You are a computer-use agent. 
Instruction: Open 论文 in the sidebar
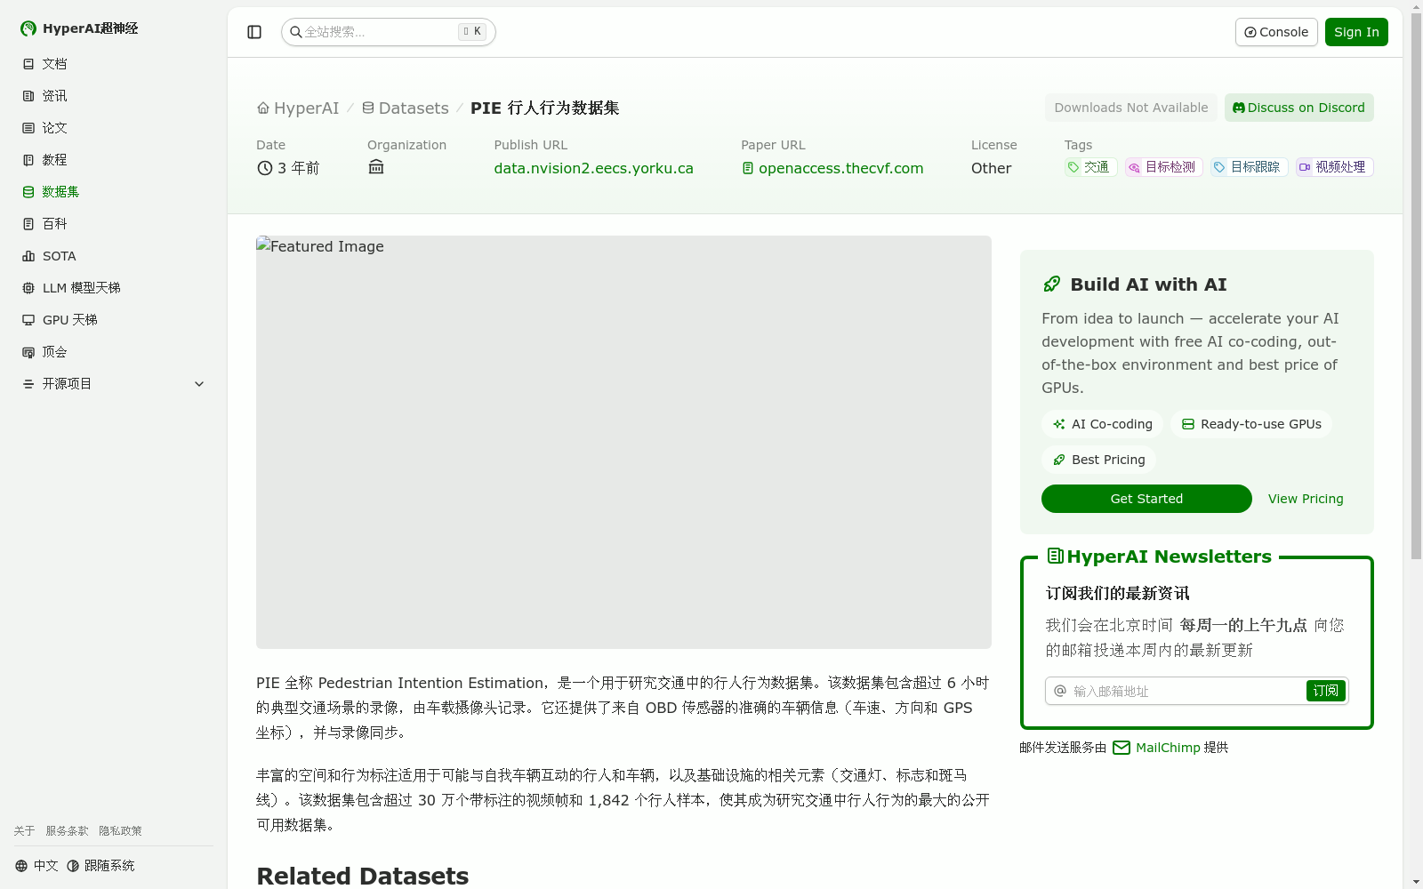(114, 128)
